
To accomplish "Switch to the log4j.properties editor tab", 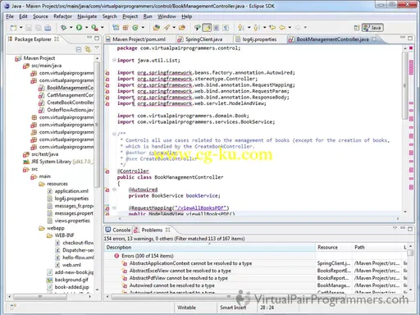I will pyautogui.click(x=259, y=39).
